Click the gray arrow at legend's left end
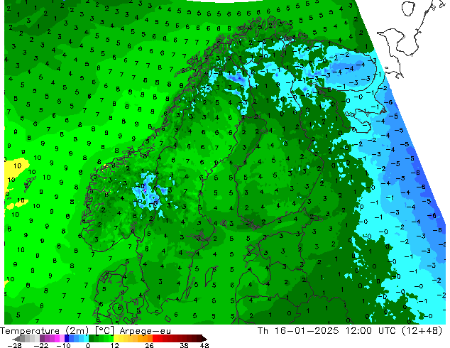The height and width of the screenshot is (348, 450). pos(16,339)
